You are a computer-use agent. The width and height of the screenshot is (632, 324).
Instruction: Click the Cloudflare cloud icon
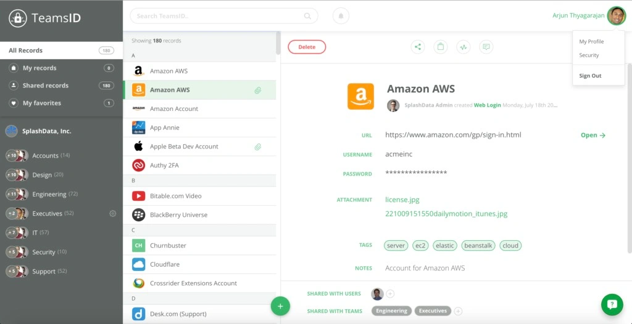click(x=139, y=264)
